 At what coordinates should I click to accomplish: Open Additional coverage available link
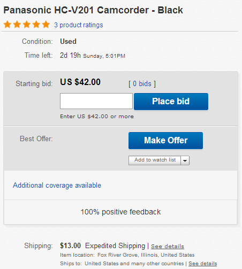(x=57, y=186)
